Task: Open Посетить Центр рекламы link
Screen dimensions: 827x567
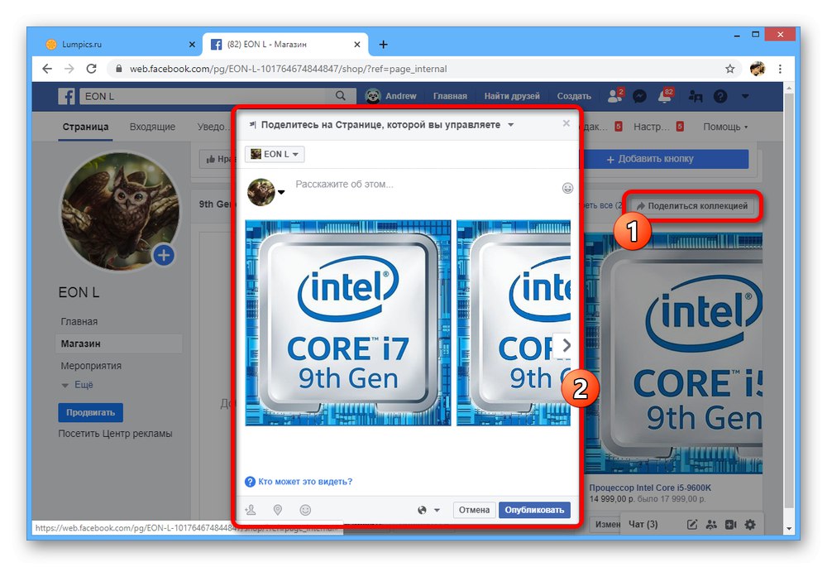Action: coord(115,434)
